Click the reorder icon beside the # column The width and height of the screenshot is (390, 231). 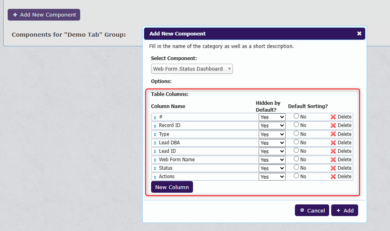(x=155, y=117)
